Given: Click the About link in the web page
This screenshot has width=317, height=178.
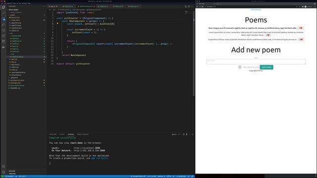Looking at the screenshot, I should coord(259,10).
